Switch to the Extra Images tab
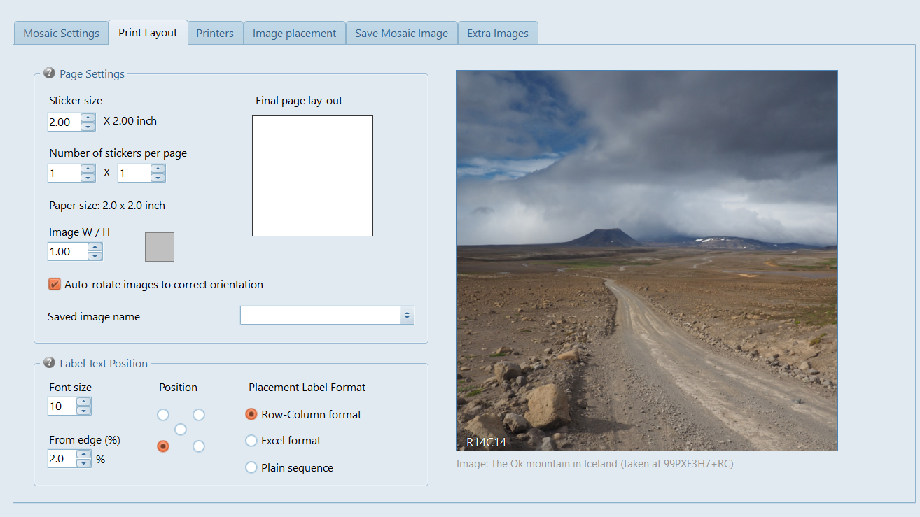Image resolution: width=920 pixels, height=517 pixels. pyautogui.click(x=498, y=33)
